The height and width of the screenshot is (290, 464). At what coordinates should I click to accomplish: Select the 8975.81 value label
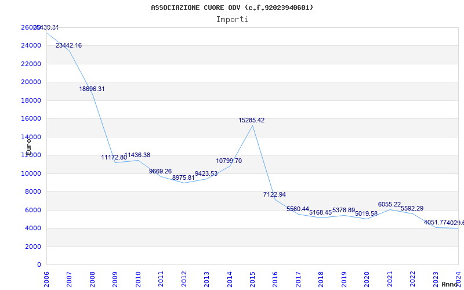tap(183, 178)
